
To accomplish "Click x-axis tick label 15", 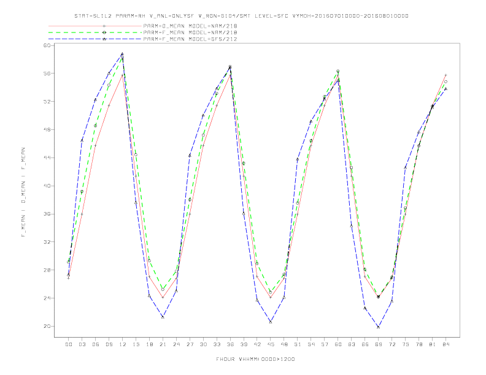I will pyautogui.click(x=136, y=344).
